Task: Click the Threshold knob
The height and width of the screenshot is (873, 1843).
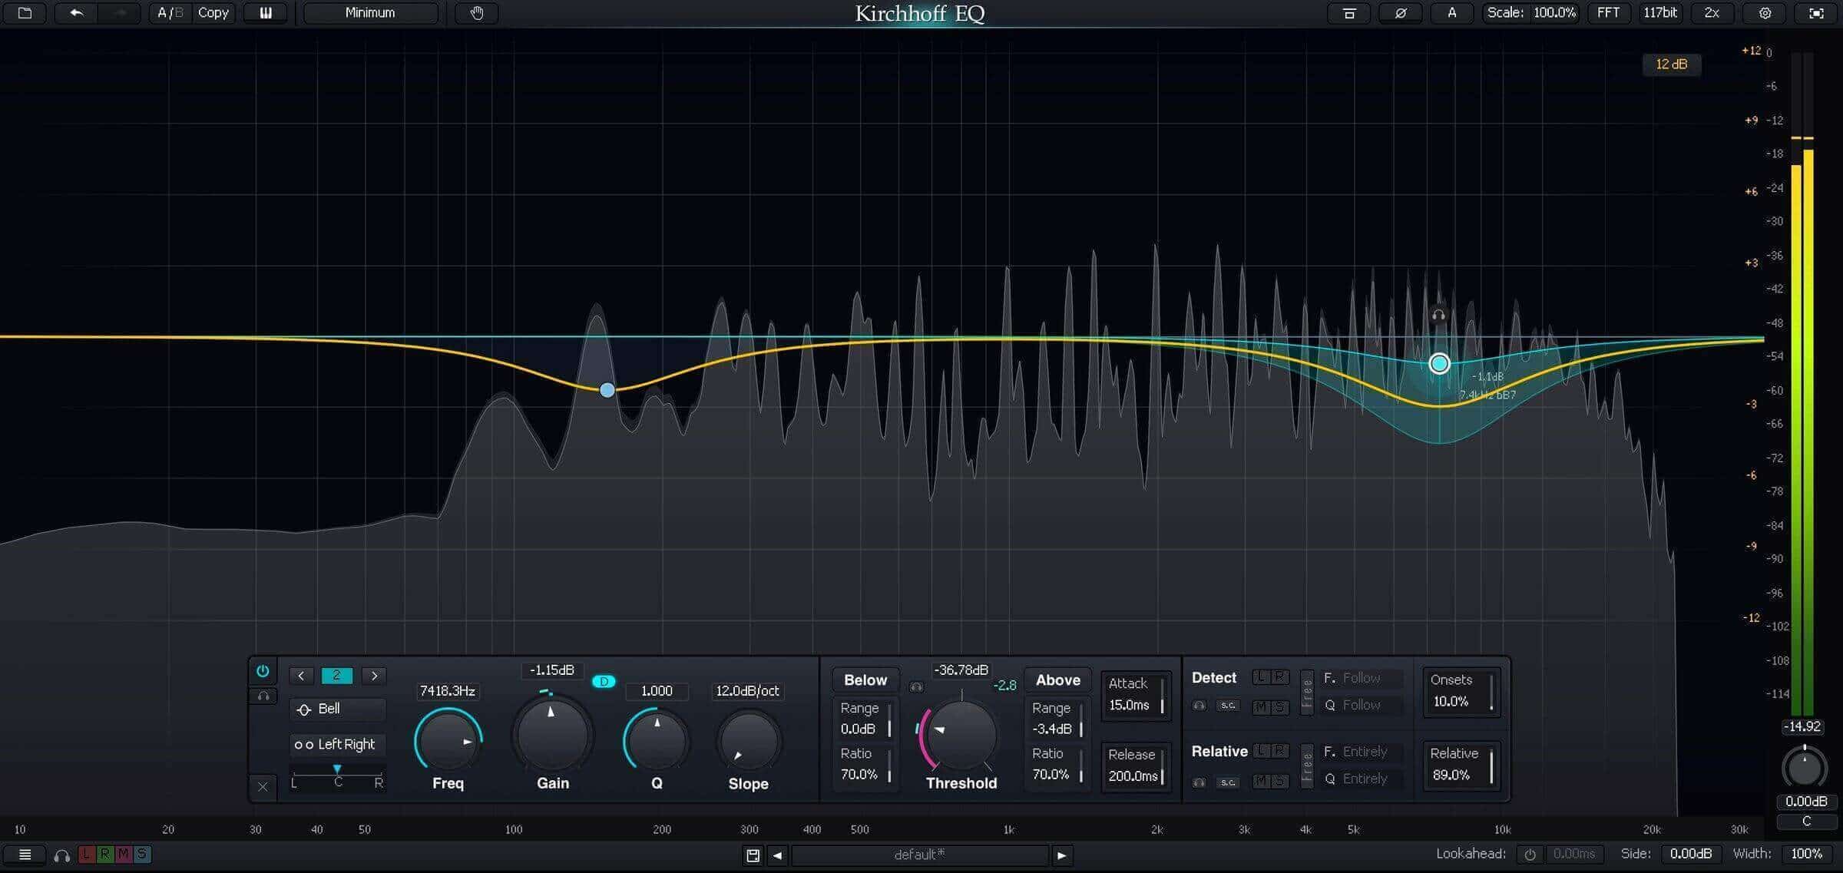Action: [961, 736]
